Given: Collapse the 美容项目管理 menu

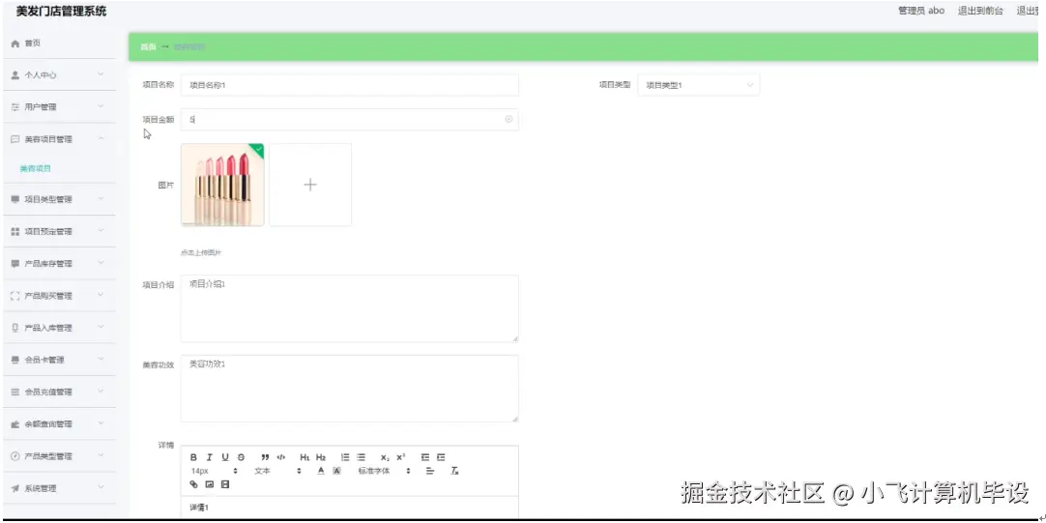Looking at the screenshot, I should pos(58,139).
